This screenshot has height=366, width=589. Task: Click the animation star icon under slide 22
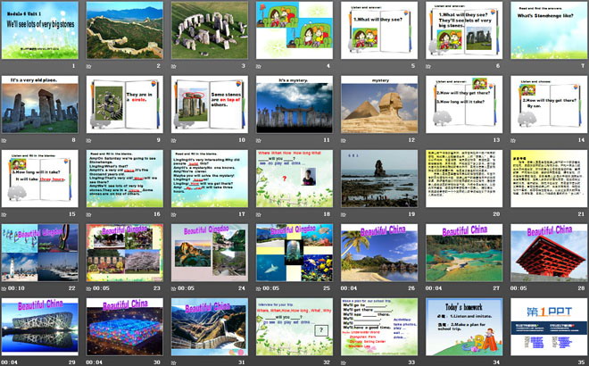tap(4, 288)
